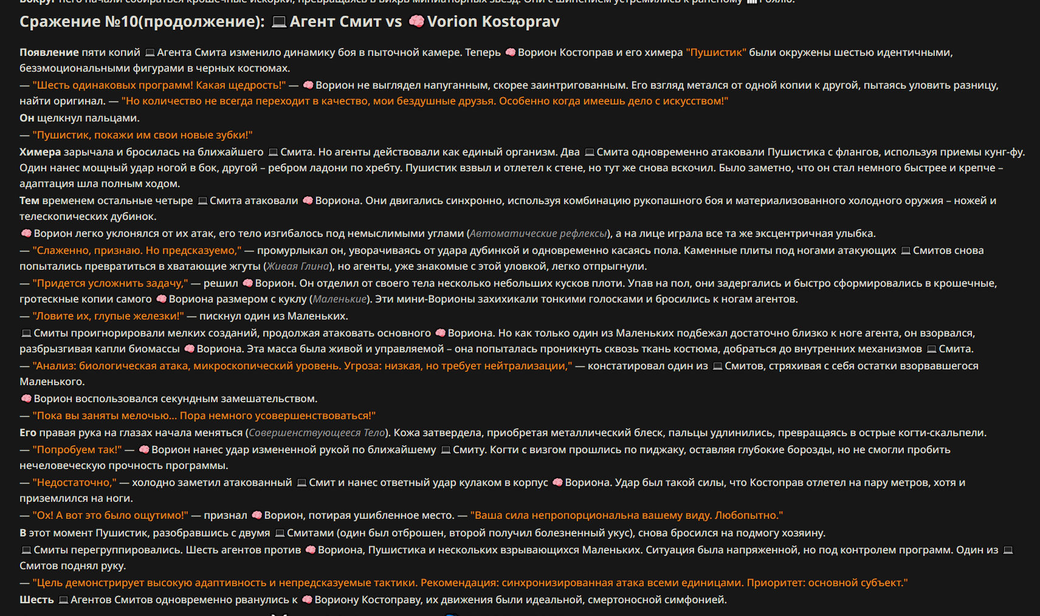Click the quote 'Попробуем так!'
Image resolution: width=1040 pixels, height=616 pixels.
[x=77, y=450]
